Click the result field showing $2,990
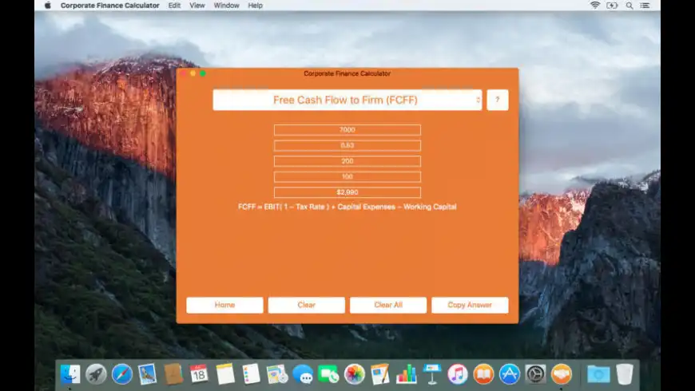The image size is (695, 391). pyautogui.click(x=347, y=192)
